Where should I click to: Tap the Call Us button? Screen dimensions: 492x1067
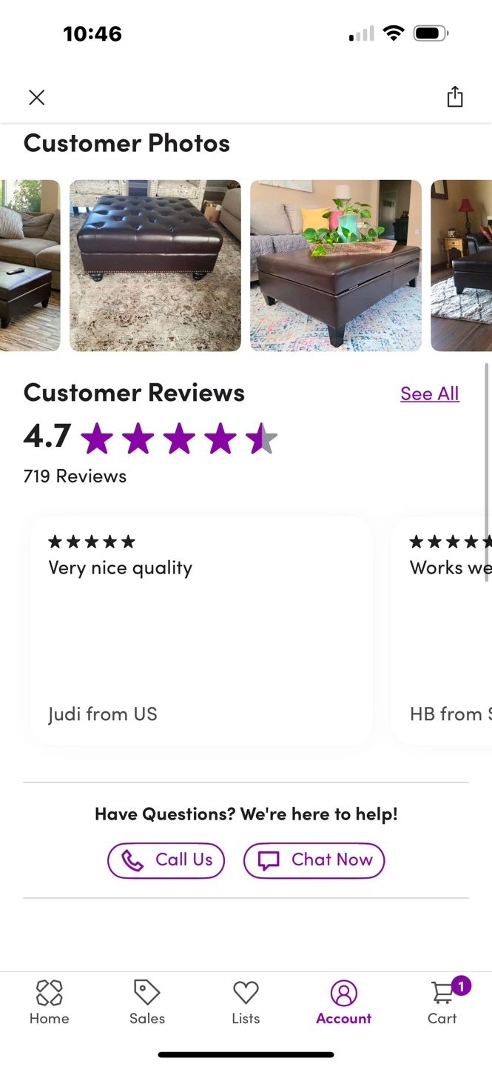166,860
